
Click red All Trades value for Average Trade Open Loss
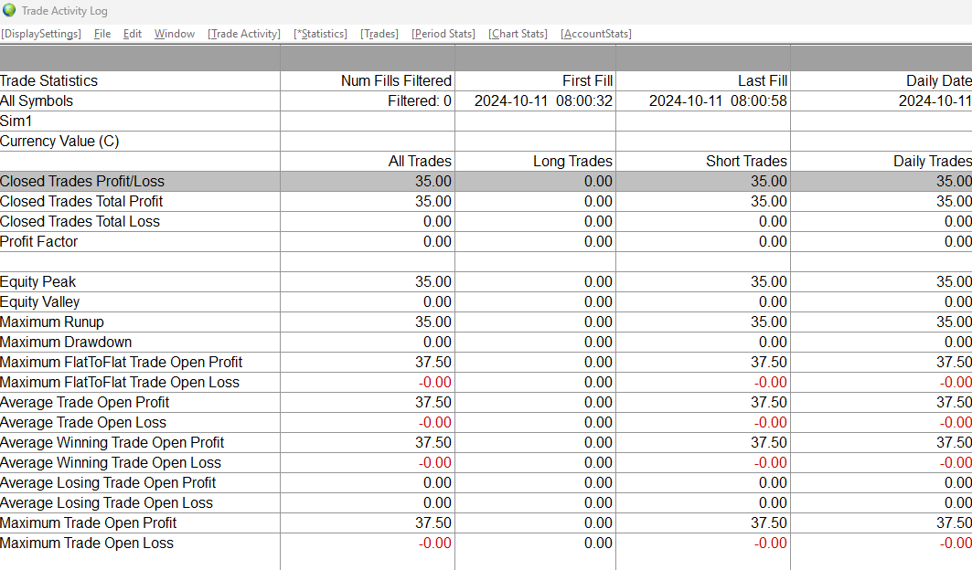coord(435,423)
